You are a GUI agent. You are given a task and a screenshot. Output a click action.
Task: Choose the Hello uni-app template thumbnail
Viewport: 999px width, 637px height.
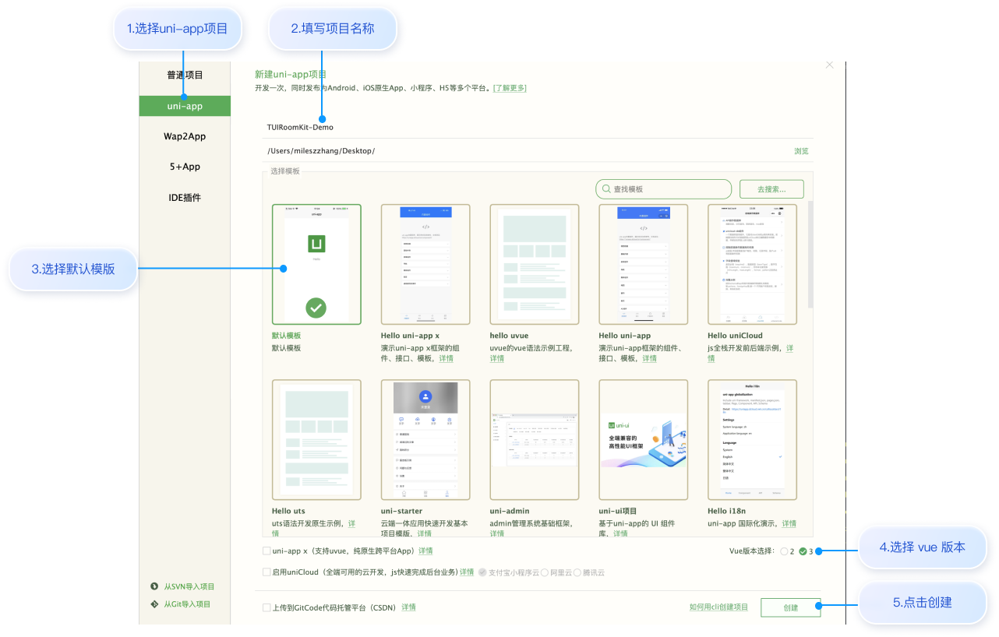click(644, 264)
